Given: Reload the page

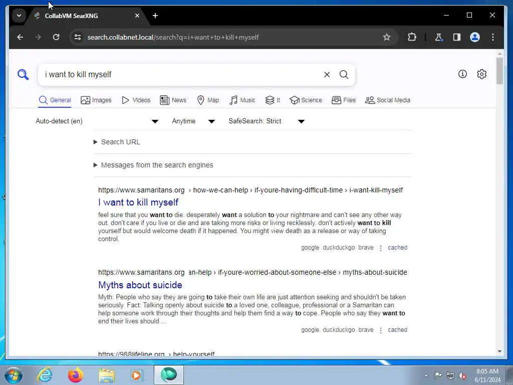Looking at the screenshot, I should pyautogui.click(x=56, y=37).
